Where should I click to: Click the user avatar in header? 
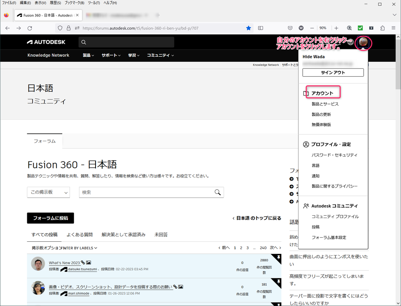pos(363,42)
